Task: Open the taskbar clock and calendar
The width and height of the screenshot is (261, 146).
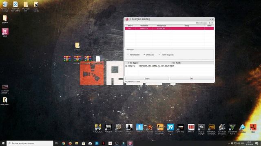Action: click(249, 143)
